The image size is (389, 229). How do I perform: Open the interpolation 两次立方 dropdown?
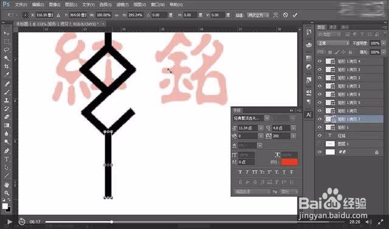point(258,15)
